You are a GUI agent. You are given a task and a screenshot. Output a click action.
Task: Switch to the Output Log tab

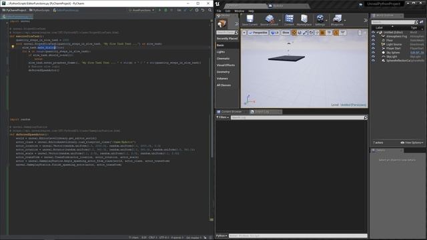coord(262,111)
